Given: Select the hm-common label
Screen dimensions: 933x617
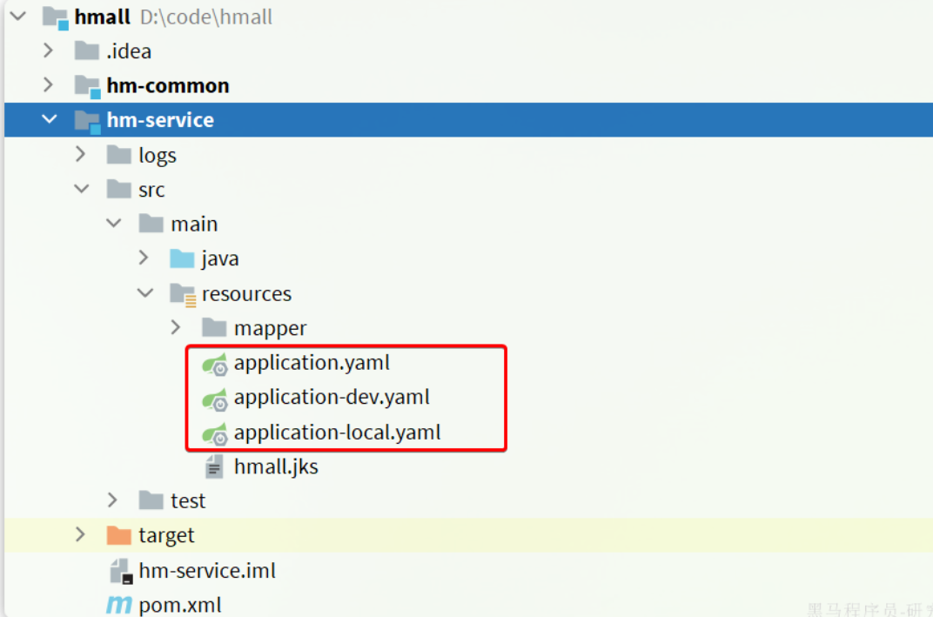Looking at the screenshot, I should [x=168, y=85].
